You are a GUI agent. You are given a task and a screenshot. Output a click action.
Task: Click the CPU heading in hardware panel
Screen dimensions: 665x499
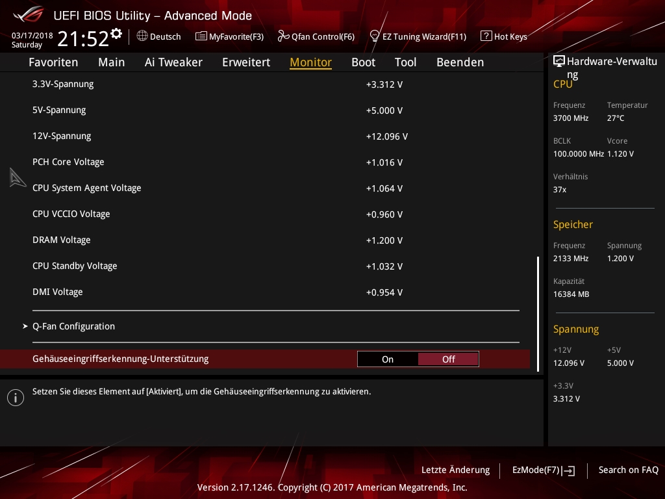click(563, 84)
